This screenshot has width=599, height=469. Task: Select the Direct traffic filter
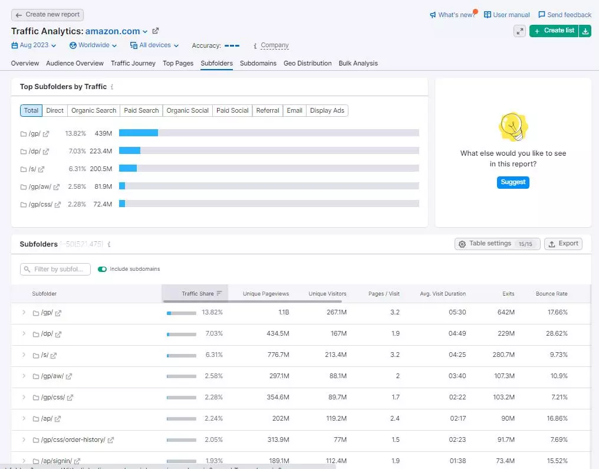coord(55,110)
